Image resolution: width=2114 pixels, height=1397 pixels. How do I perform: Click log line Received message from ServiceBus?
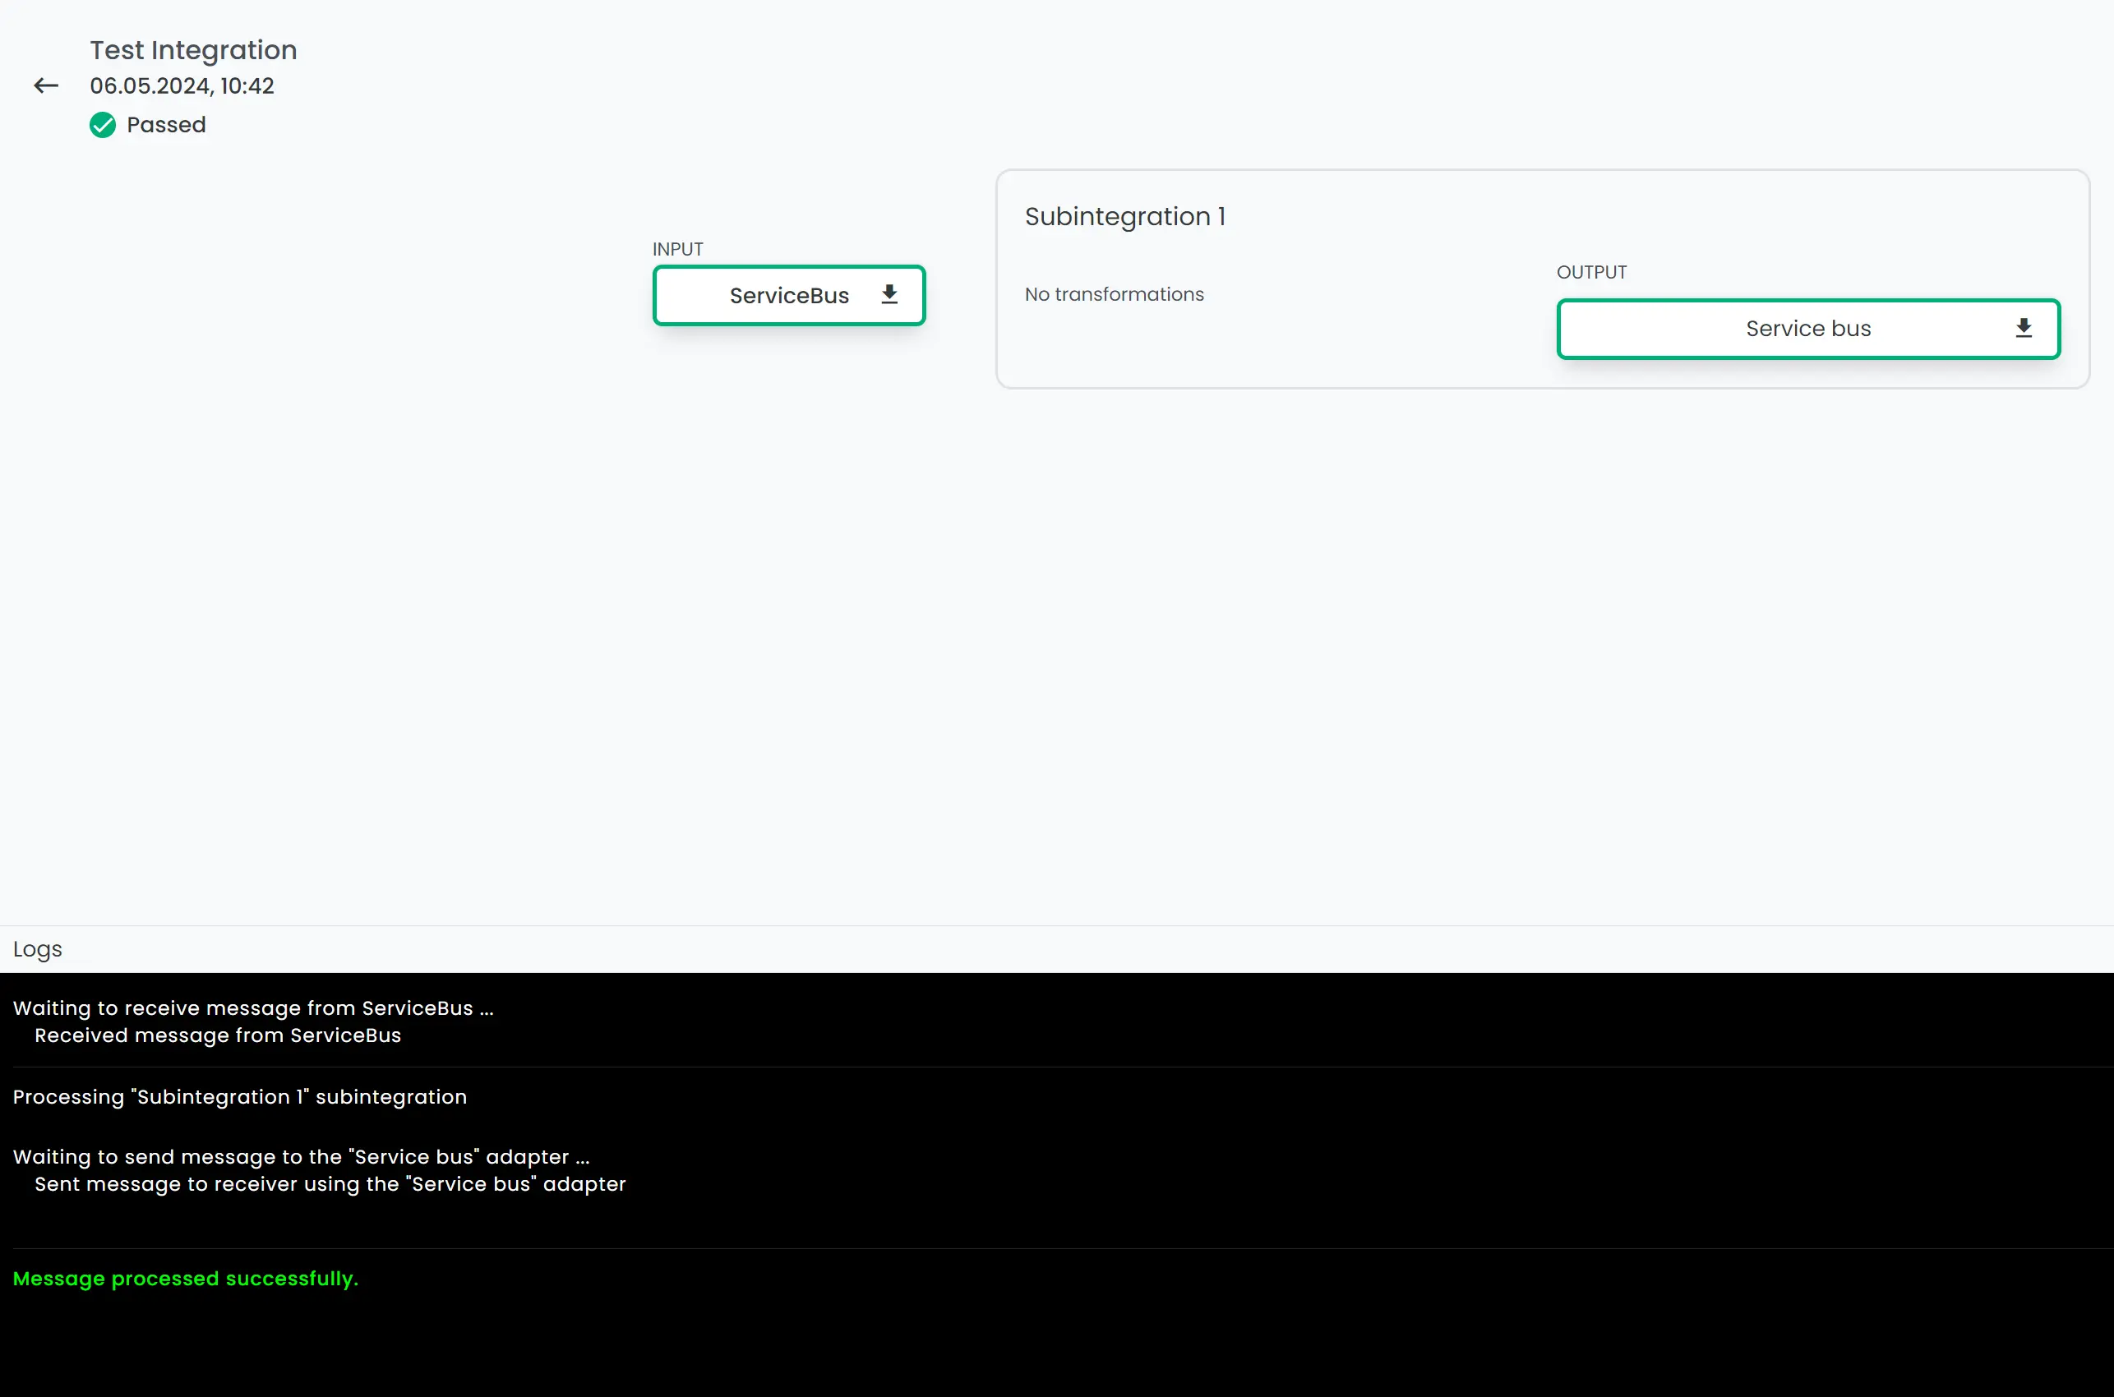[x=217, y=1035]
